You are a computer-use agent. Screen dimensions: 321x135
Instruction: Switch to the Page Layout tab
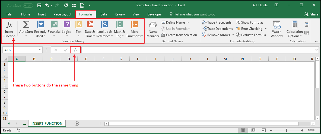coord(62,14)
